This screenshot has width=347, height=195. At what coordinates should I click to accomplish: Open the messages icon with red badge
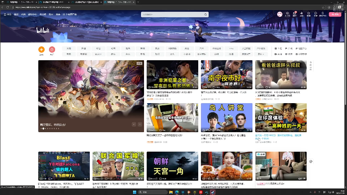295,14
